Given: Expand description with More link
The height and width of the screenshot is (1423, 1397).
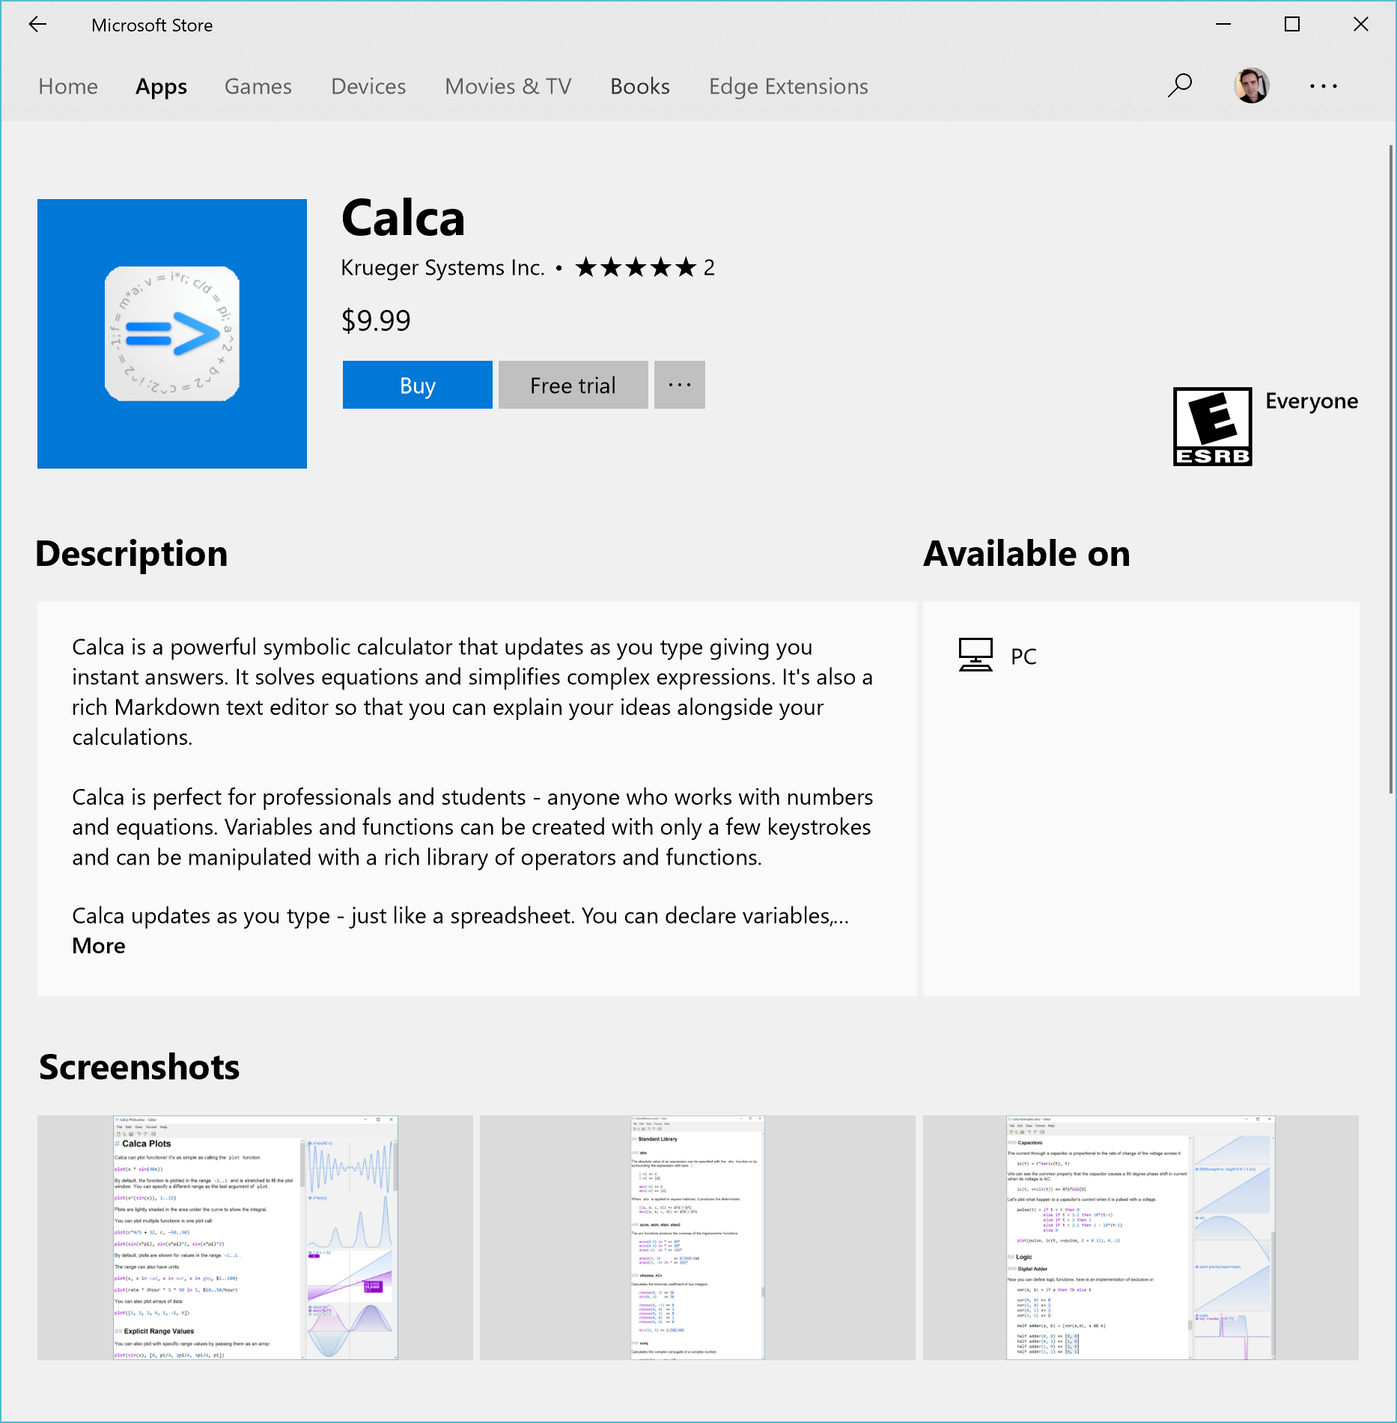Looking at the screenshot, I should tap(99, 945).
